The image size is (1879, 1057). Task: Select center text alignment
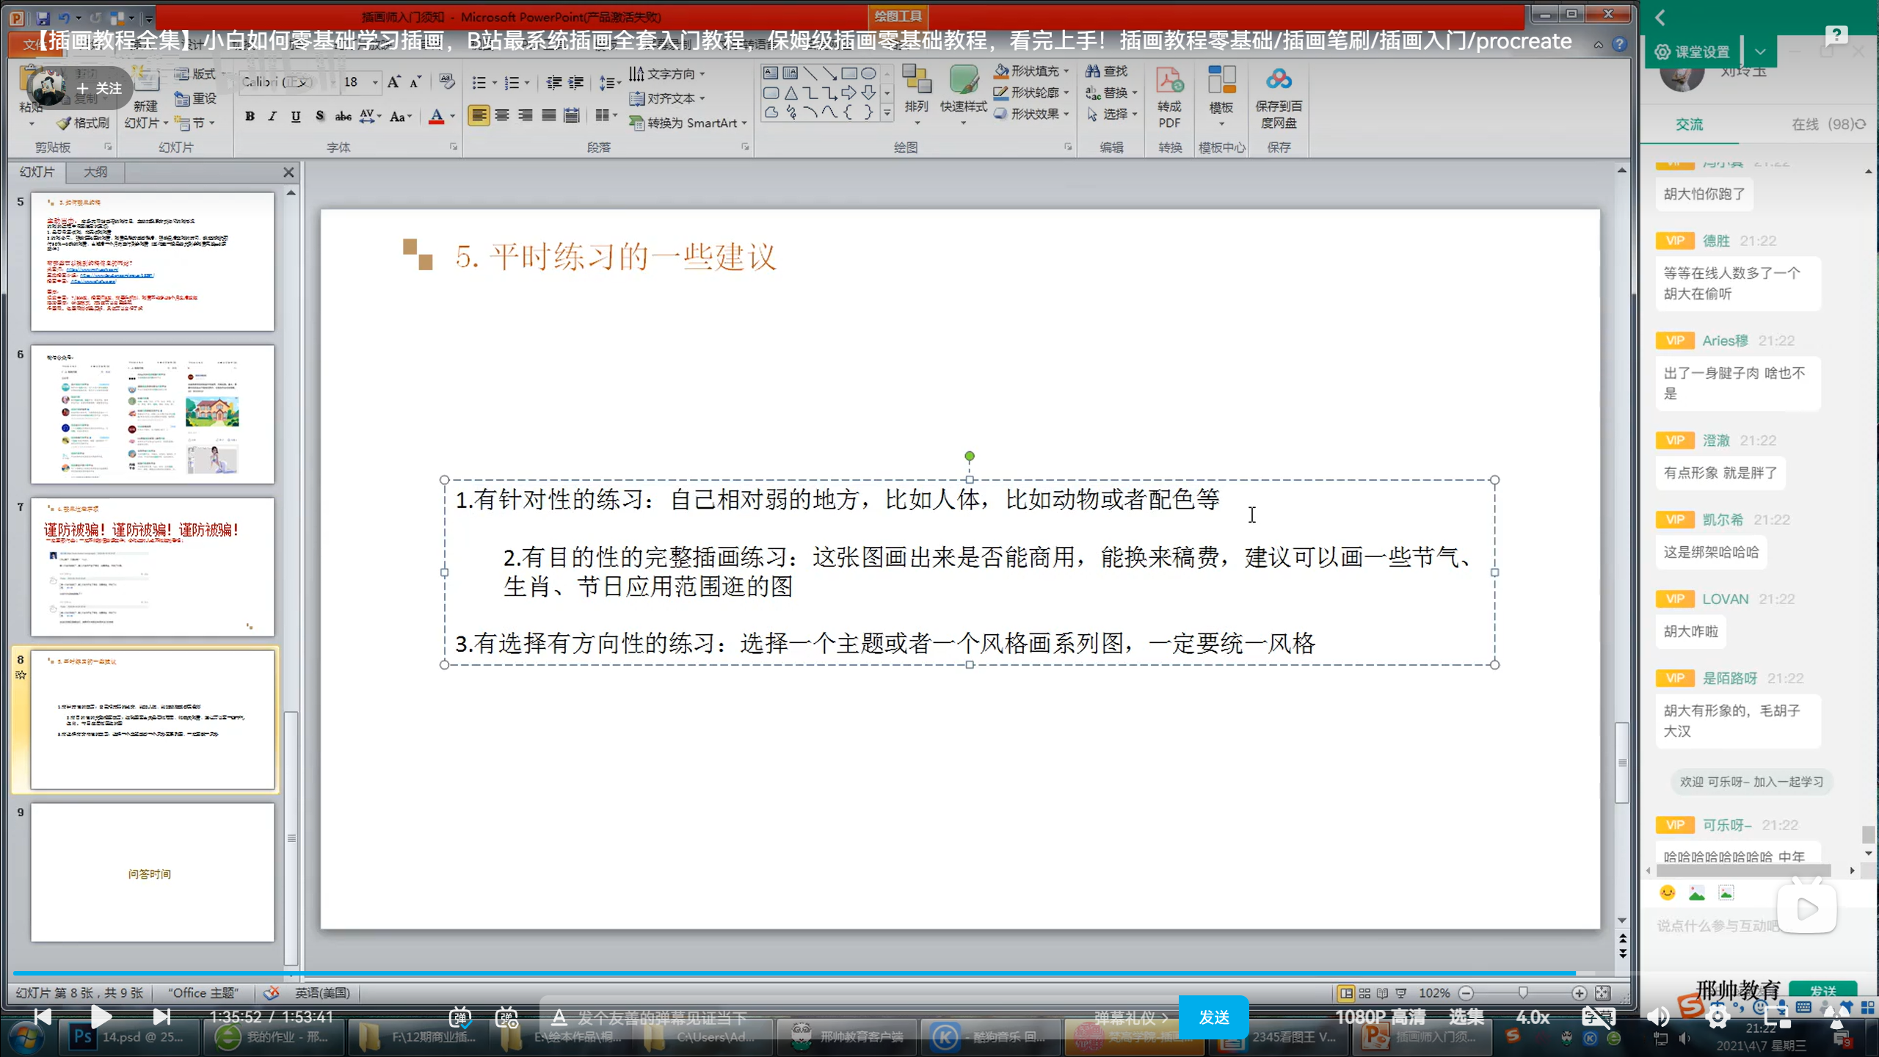[502, 115]
